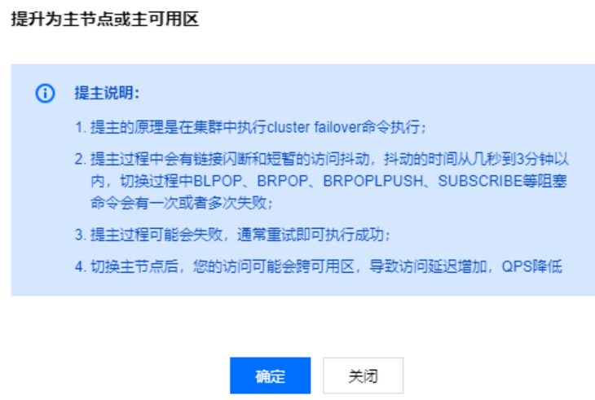
Task: Click the blue info circle icon
Action: click(45, 93)
